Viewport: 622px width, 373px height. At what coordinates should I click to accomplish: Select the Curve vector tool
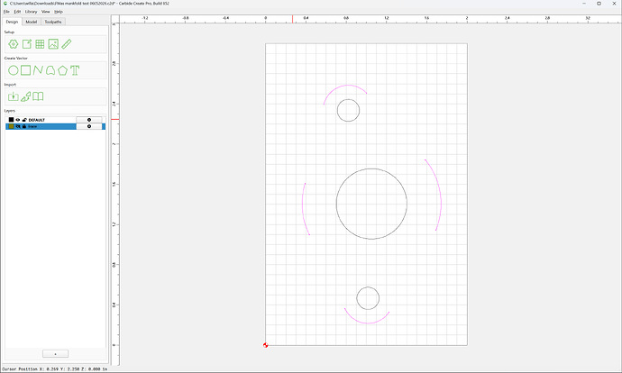pyautogui.click(x=50, y=70)
